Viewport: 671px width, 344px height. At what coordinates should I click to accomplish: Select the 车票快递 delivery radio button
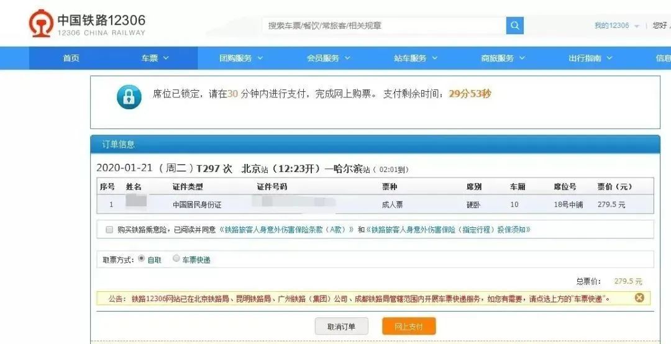click(x=176, y=259)
